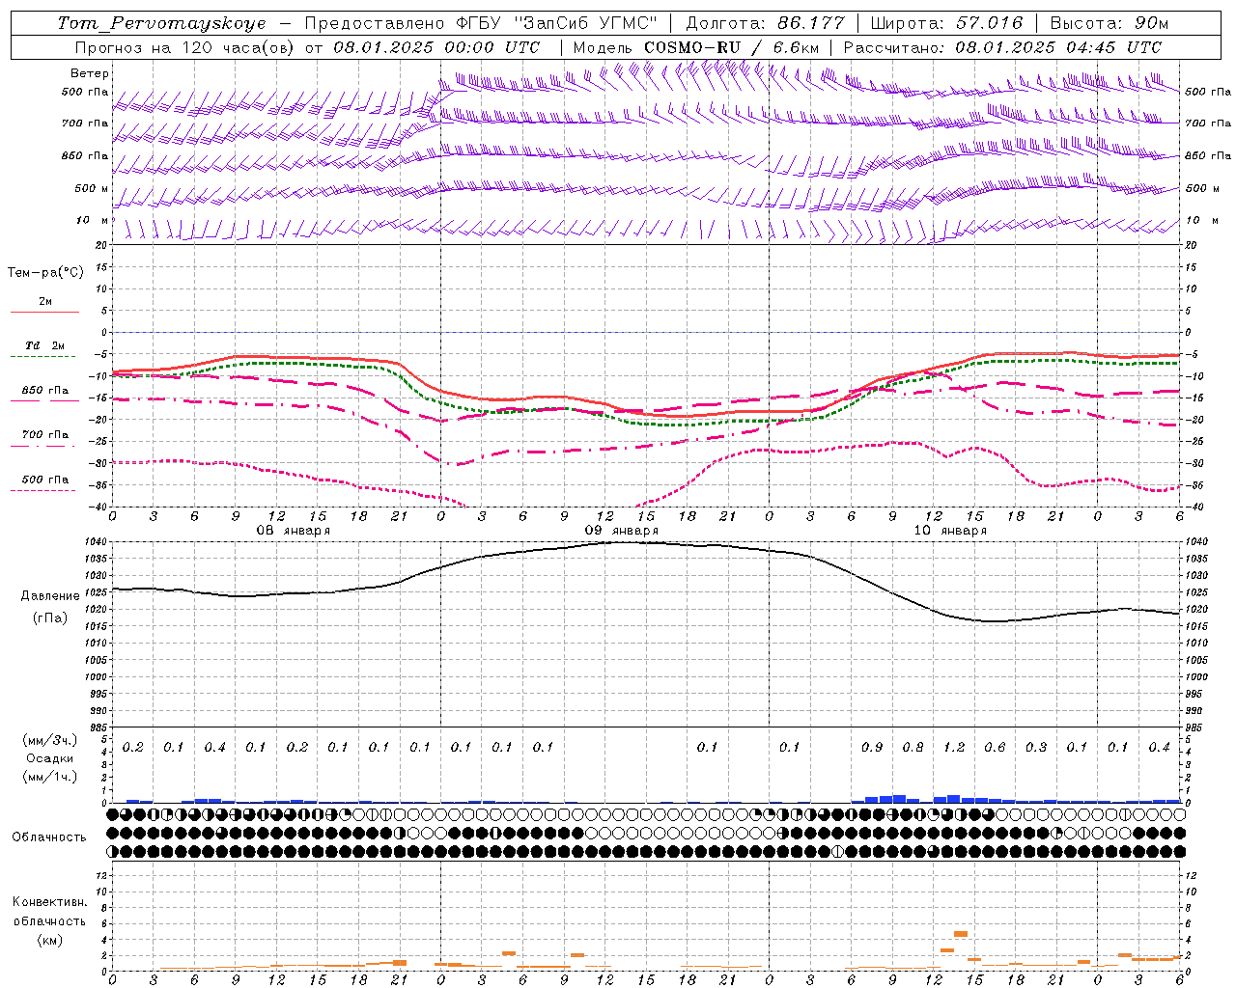Click the Рассчитано: 08.01.2025 04:45 UTC timestamp
Screen dimensions: 1236x988
coord(1002,47)
